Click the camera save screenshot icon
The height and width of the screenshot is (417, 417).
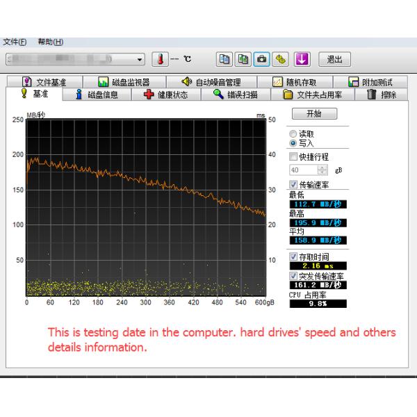(261, 59)
